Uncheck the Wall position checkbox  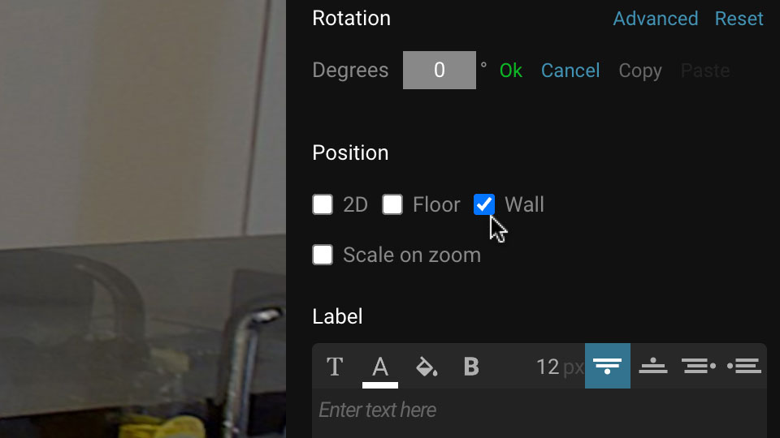pos(484,204)
